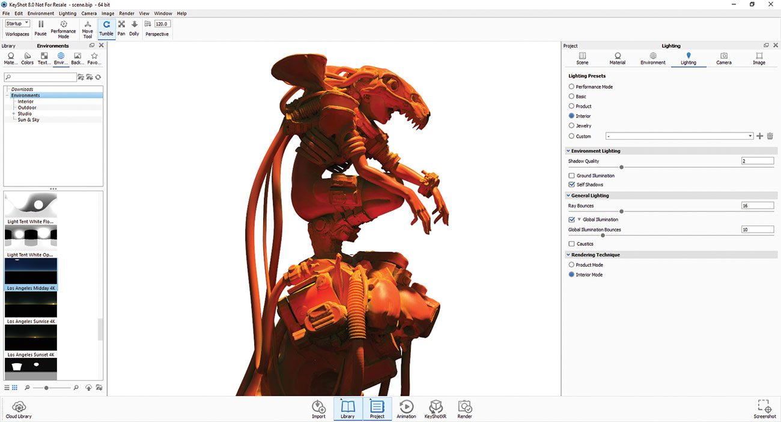Select the Performance Mode lighting preset
The height and width of the screenshot is (422, 781).
click(x=571, y=87)
